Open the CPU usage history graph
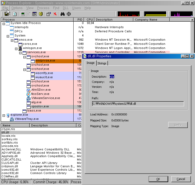The image size is (195, 185). coord(129,14)
